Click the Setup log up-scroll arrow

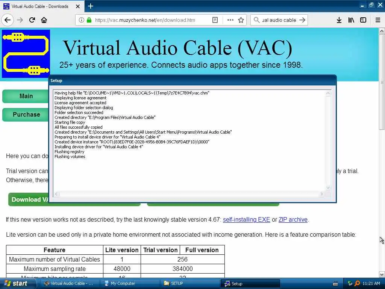328,93
